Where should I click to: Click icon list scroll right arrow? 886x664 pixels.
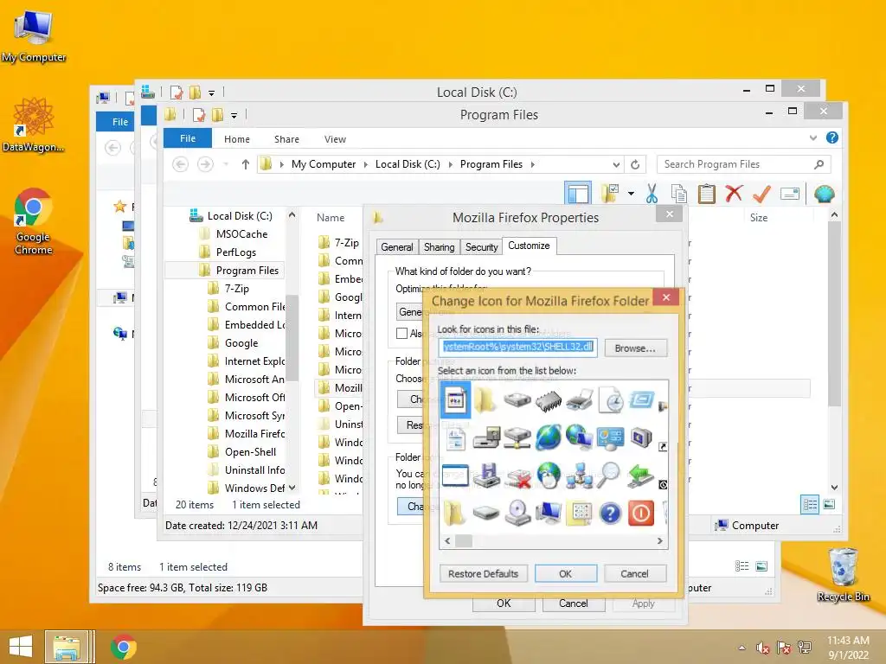659,541
